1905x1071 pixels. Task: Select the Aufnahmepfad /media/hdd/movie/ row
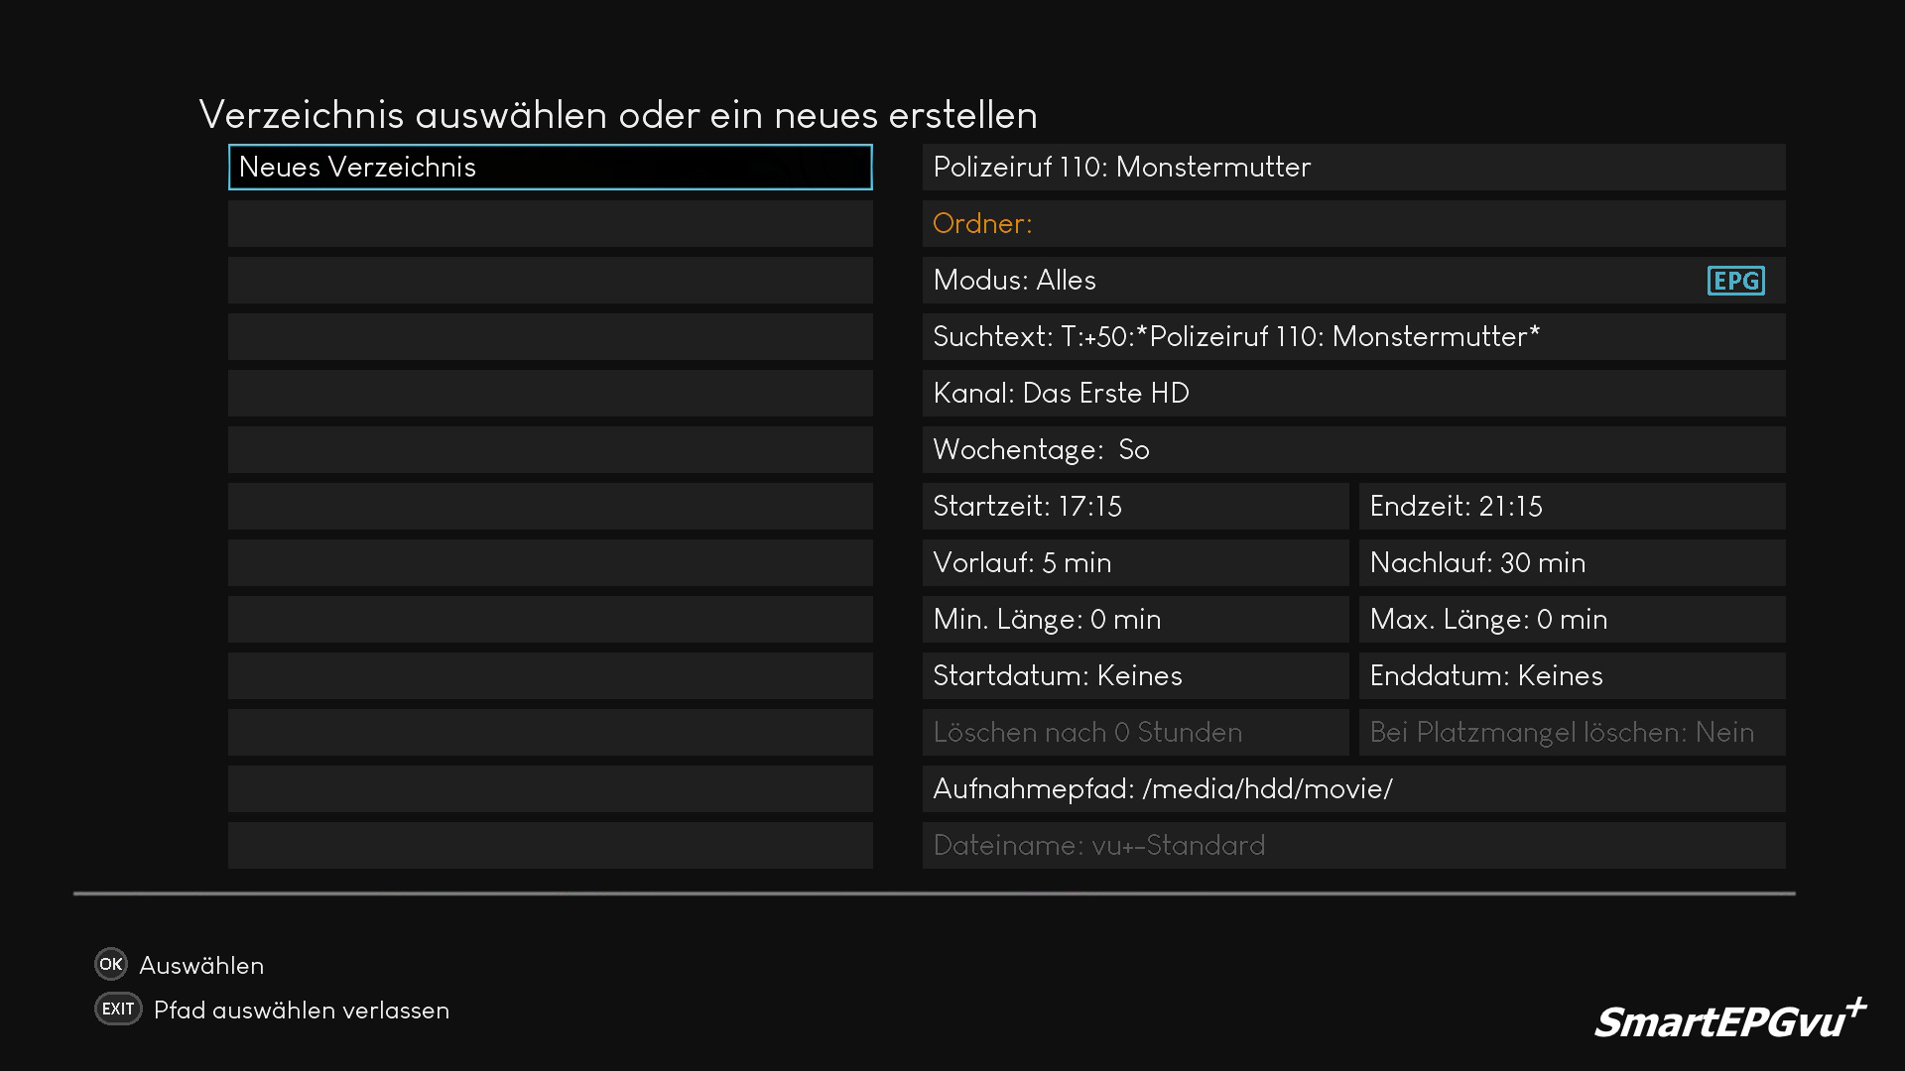click(1353, 789)
